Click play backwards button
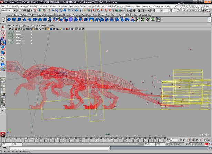212x154 pixels. pos(193,139)
